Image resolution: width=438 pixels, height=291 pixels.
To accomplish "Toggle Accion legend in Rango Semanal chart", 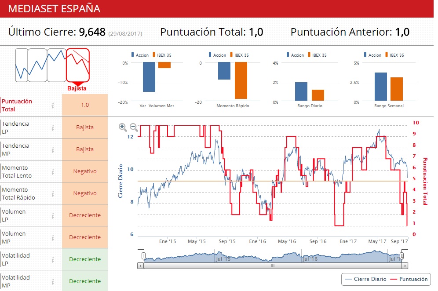I will 372,55.
